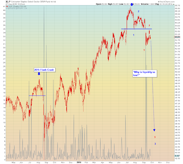Image resolution: width=183 pixels, height=164 pixels.
Task: Click the 2015 Flash Crash annotation label
Action: point(44,70)
